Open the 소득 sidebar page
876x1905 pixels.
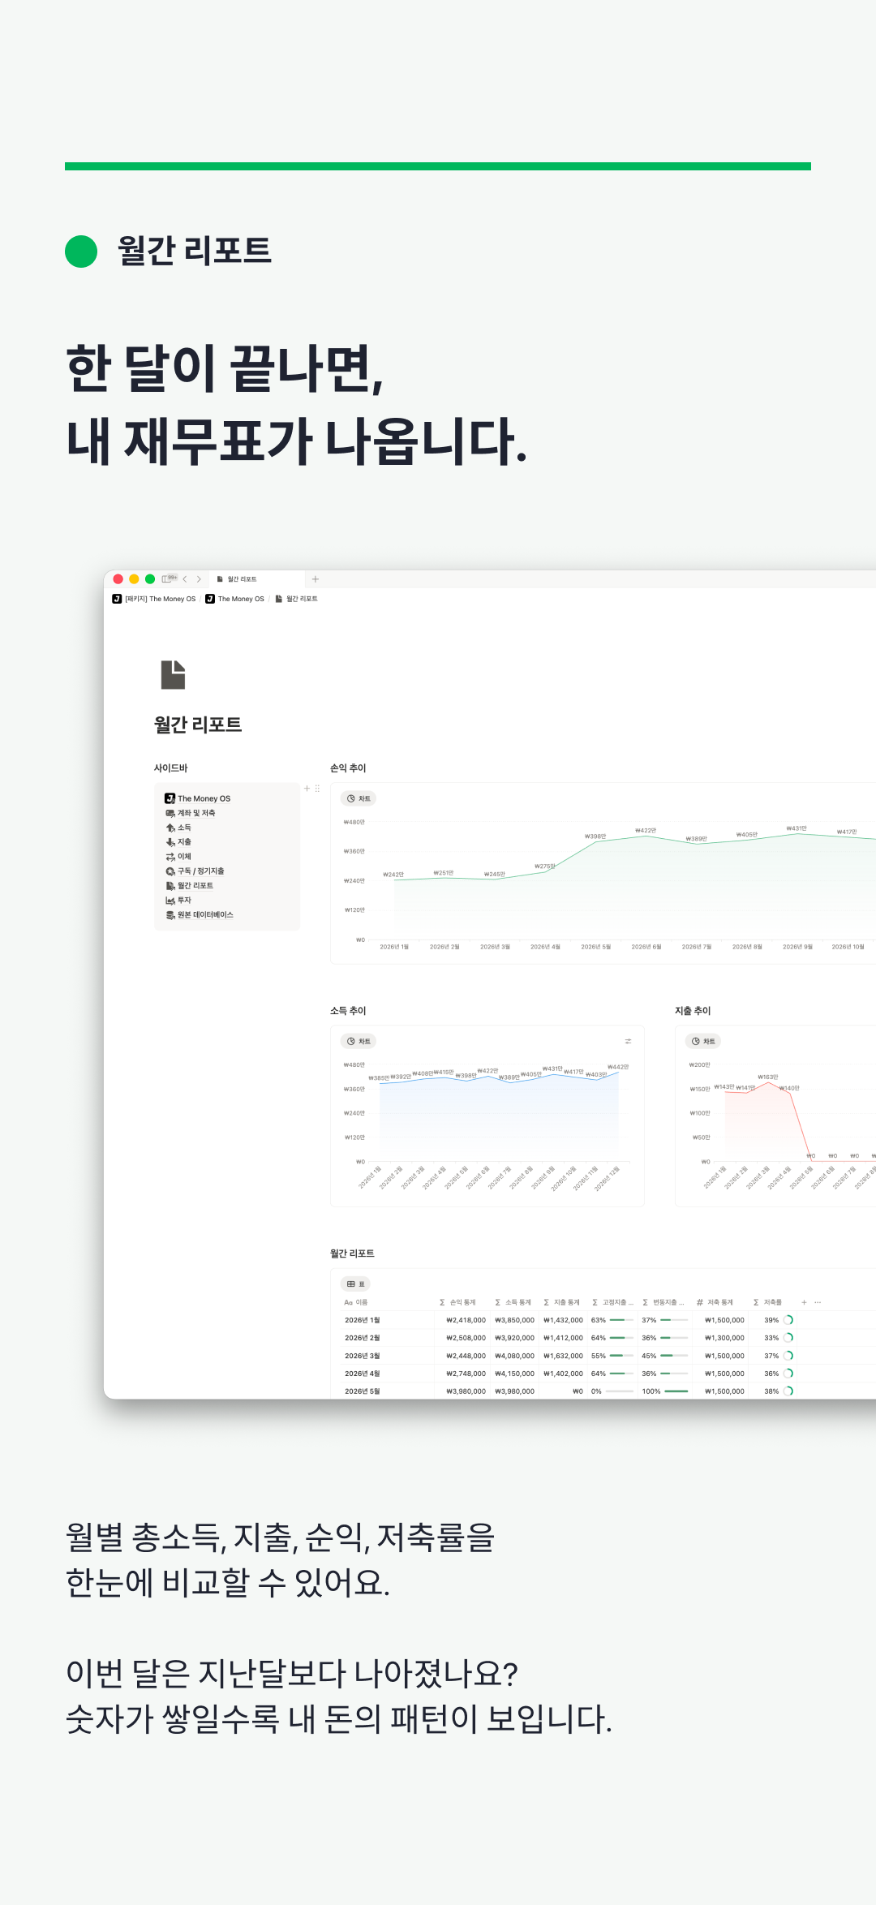coord(178,828)
